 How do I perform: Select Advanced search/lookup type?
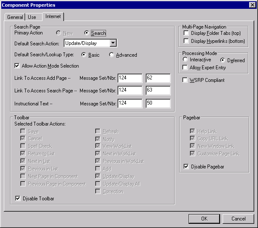pos(112,55)
